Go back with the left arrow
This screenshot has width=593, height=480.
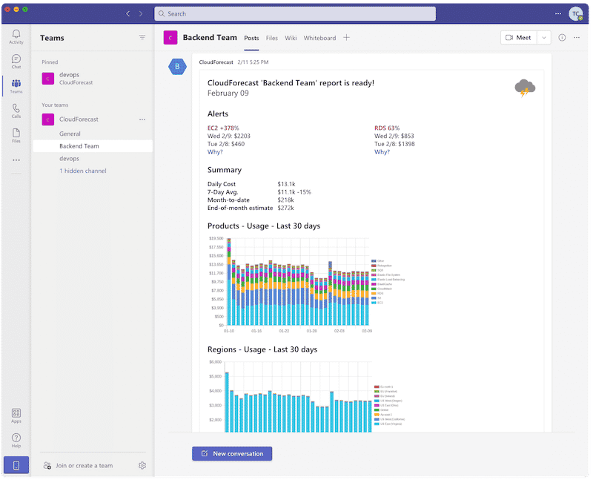[127, 13]
